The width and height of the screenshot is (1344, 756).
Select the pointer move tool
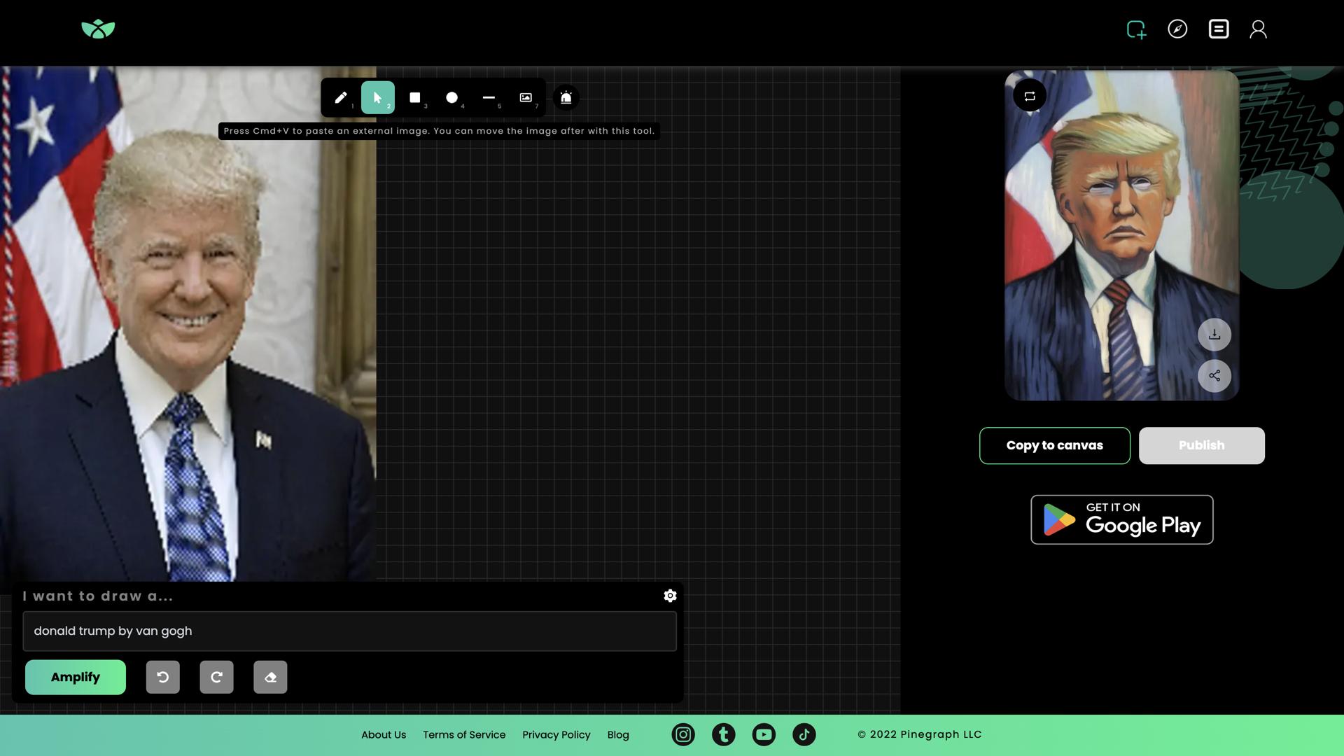(377, 97)
